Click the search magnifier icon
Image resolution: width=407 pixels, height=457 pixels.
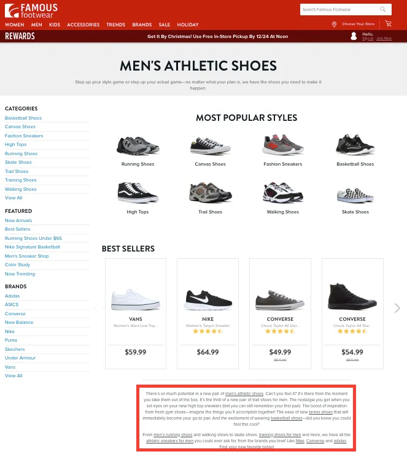click(x=383, y=9)
